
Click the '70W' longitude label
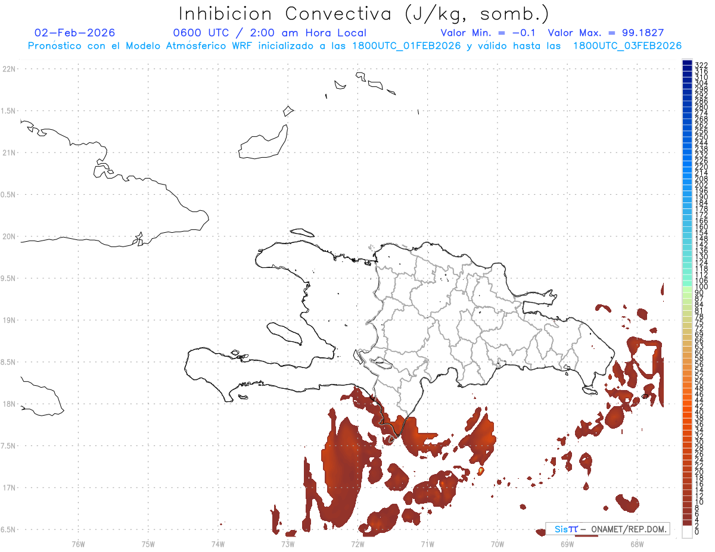(497, 543)
